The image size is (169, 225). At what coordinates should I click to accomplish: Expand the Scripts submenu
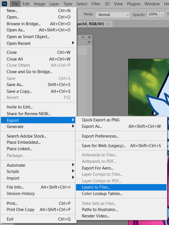click(x=38, y=171)
